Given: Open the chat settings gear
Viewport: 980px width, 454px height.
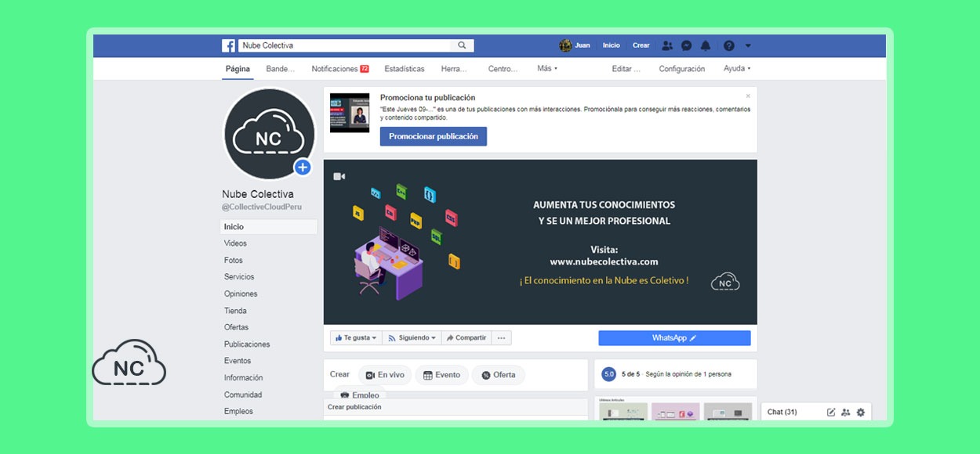Looking at the screenshot, I should (x=861, y=413).
